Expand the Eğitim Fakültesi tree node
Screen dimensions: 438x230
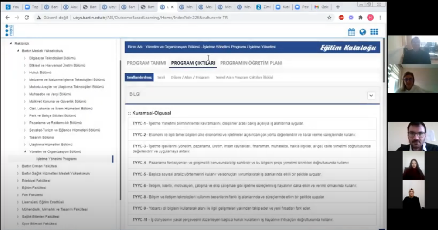(18, 188)
